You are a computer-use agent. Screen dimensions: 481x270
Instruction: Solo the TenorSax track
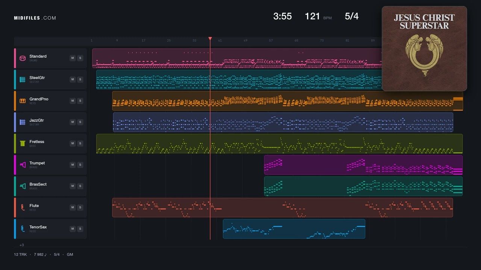pyautogui.click(x=80, y=229)
